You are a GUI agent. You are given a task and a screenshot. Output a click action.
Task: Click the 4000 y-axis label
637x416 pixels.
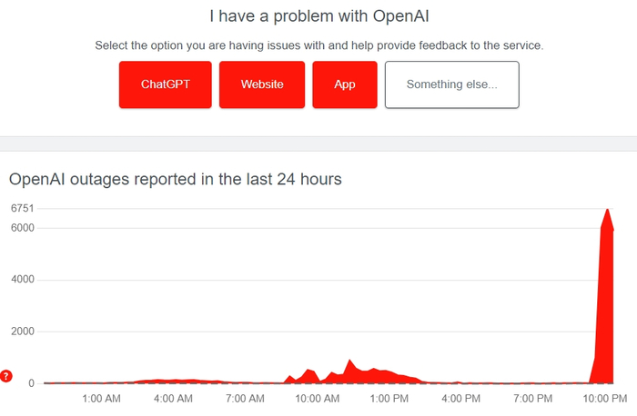tap(22, 280)
